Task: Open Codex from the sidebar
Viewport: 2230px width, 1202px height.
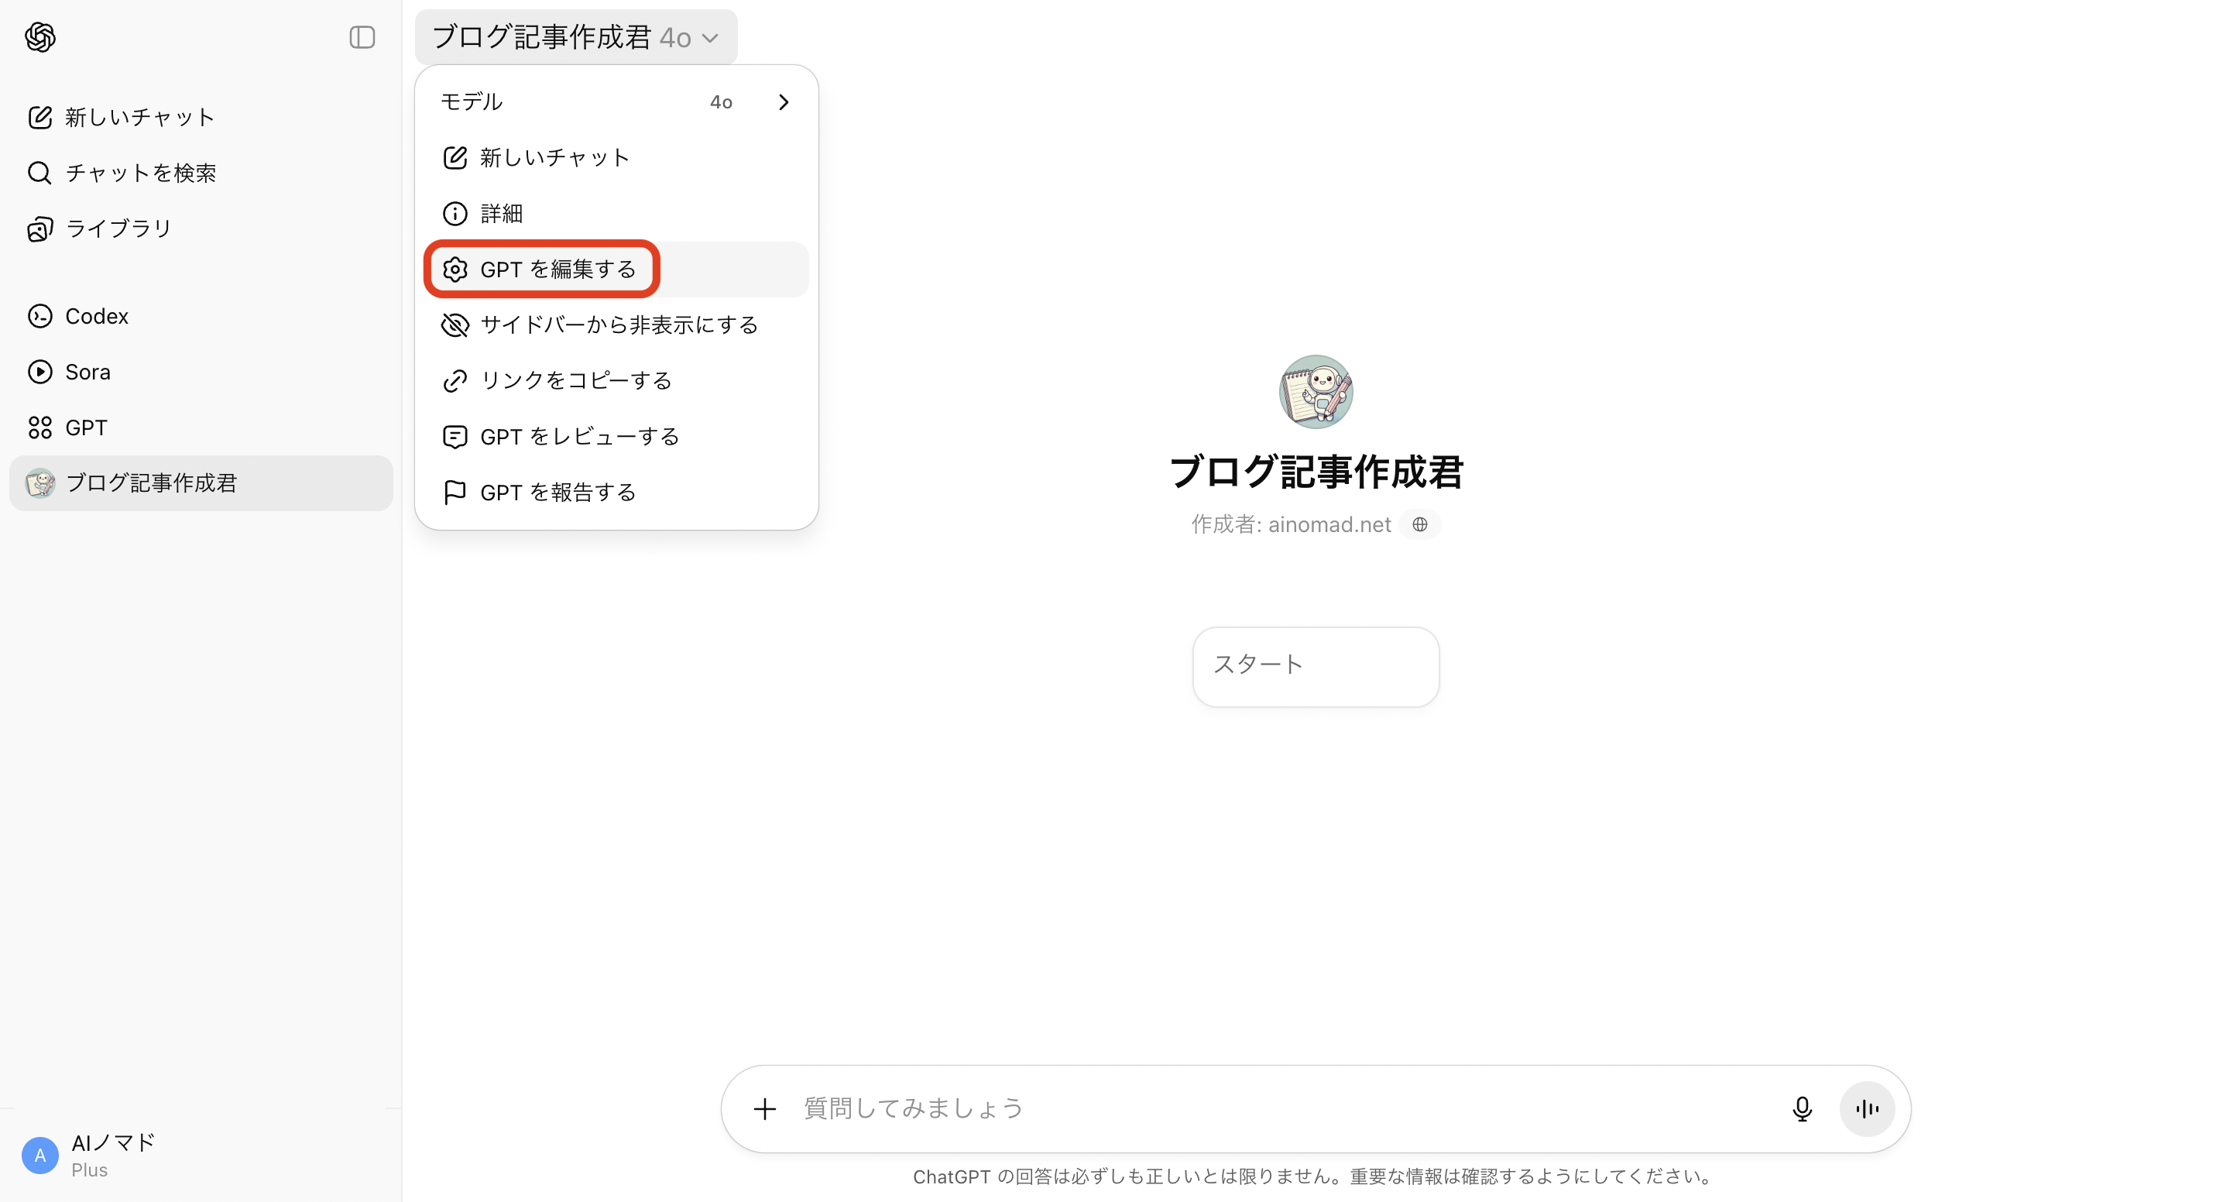Action: 201,316
